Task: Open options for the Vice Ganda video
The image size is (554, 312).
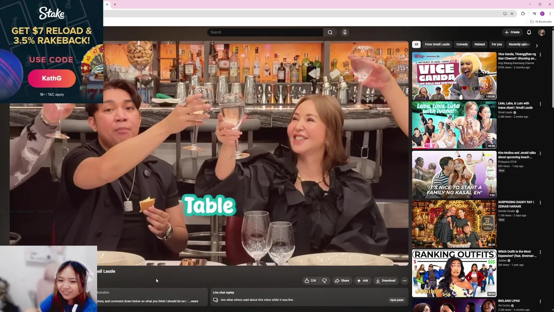Action: click(540, 55)
